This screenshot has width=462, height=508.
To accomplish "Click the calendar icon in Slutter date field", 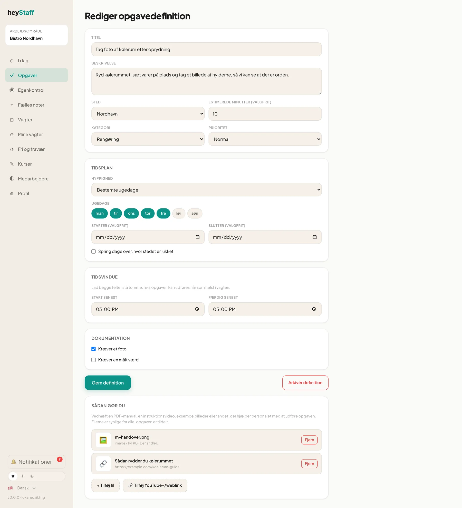I will (314, 237).
